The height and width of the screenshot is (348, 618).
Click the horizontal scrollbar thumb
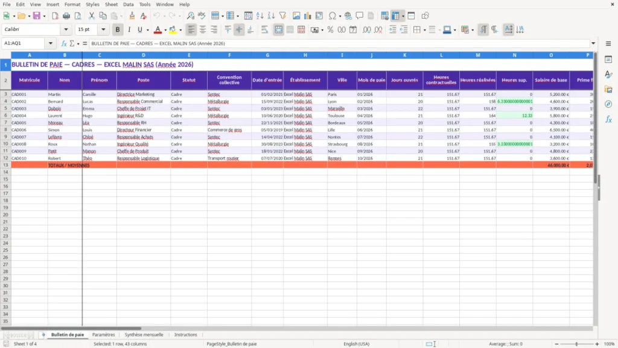coord(71,328)
